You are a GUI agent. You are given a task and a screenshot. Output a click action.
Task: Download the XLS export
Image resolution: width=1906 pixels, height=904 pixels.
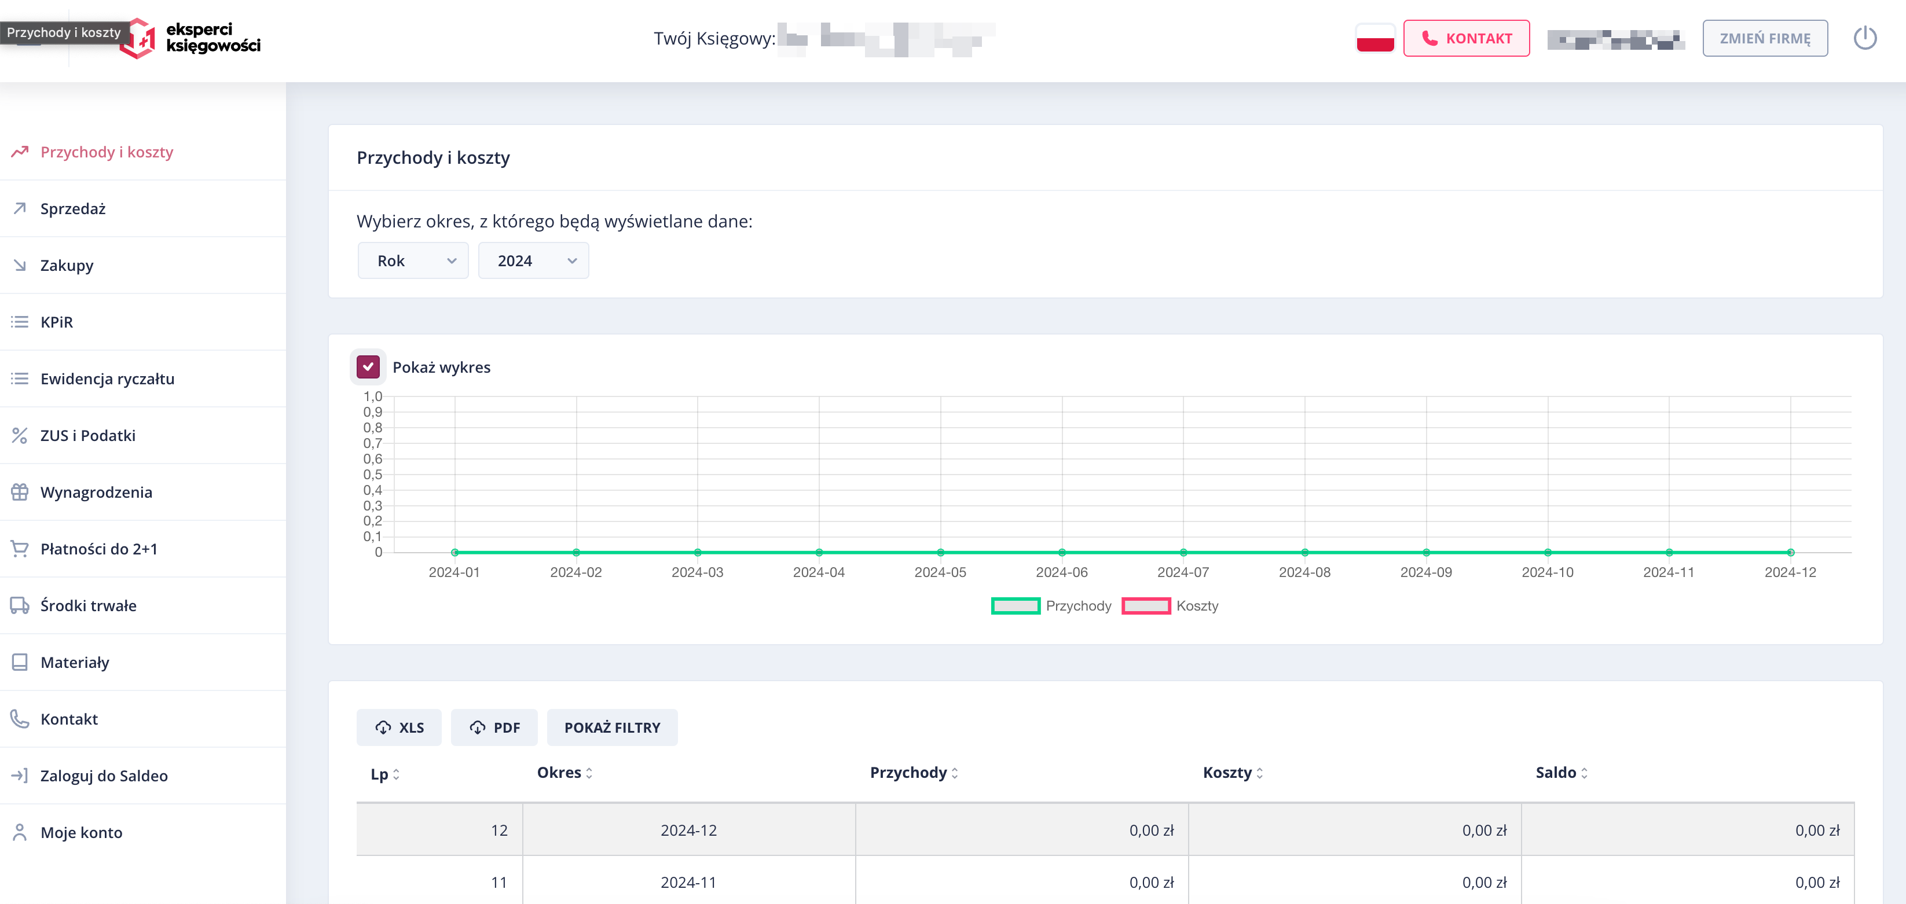point(399,727)
